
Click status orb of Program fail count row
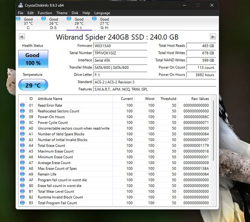pos(22,180)
